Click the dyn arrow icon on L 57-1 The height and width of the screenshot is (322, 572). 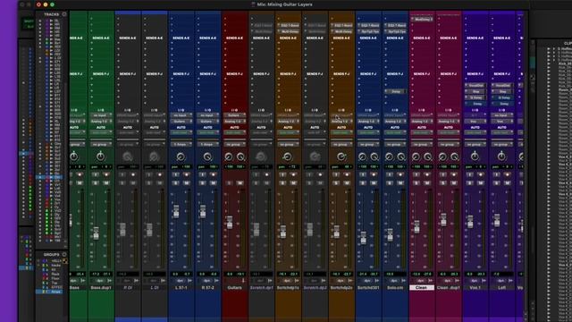click(x=189, y=281)
